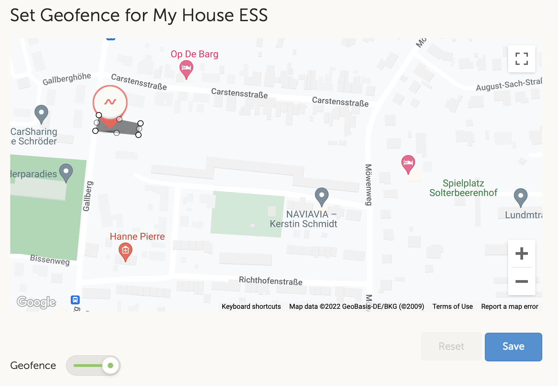Open the Keyboard shortcuts link
This screenshot has width=558, height=386.
click(x=251, y=306)
